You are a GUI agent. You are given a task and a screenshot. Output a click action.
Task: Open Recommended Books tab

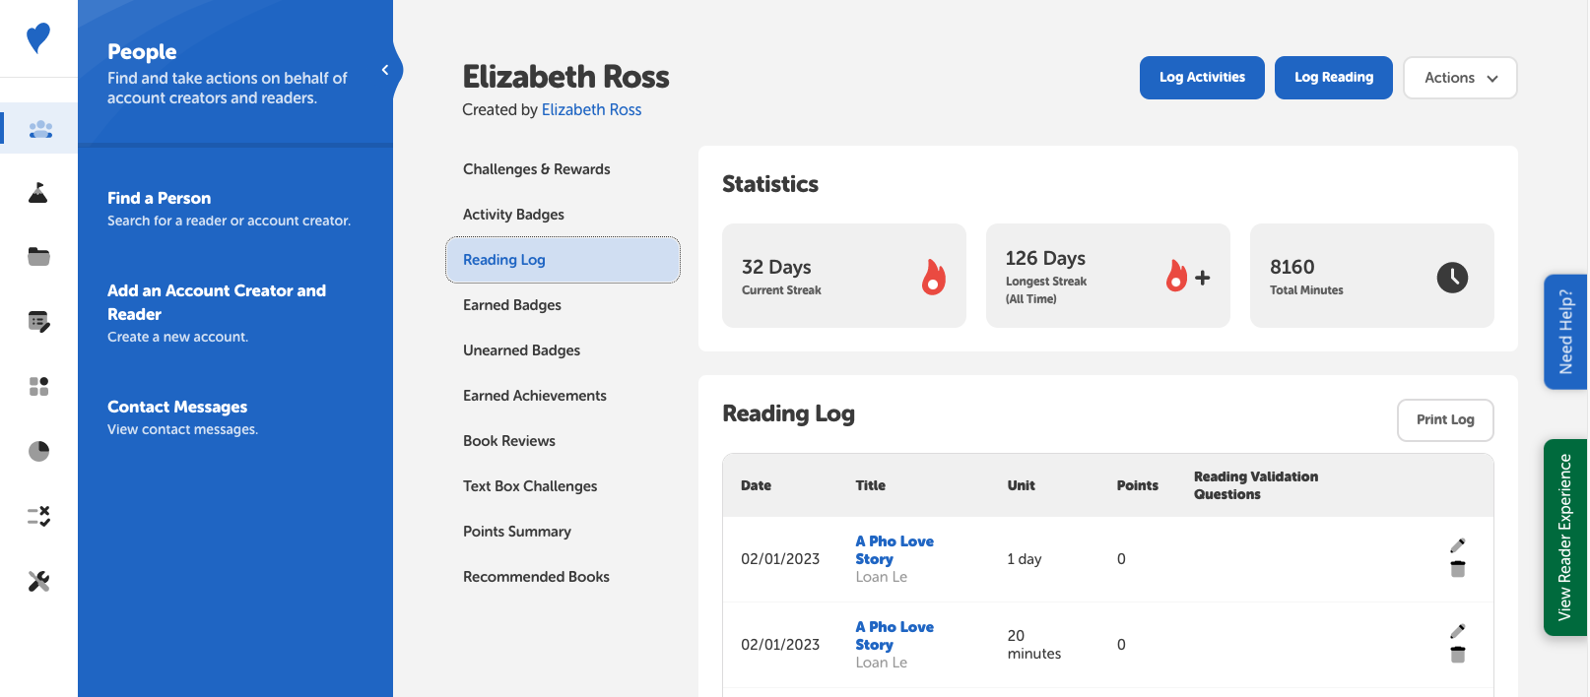pyautogui.click(x=537, y=577)
